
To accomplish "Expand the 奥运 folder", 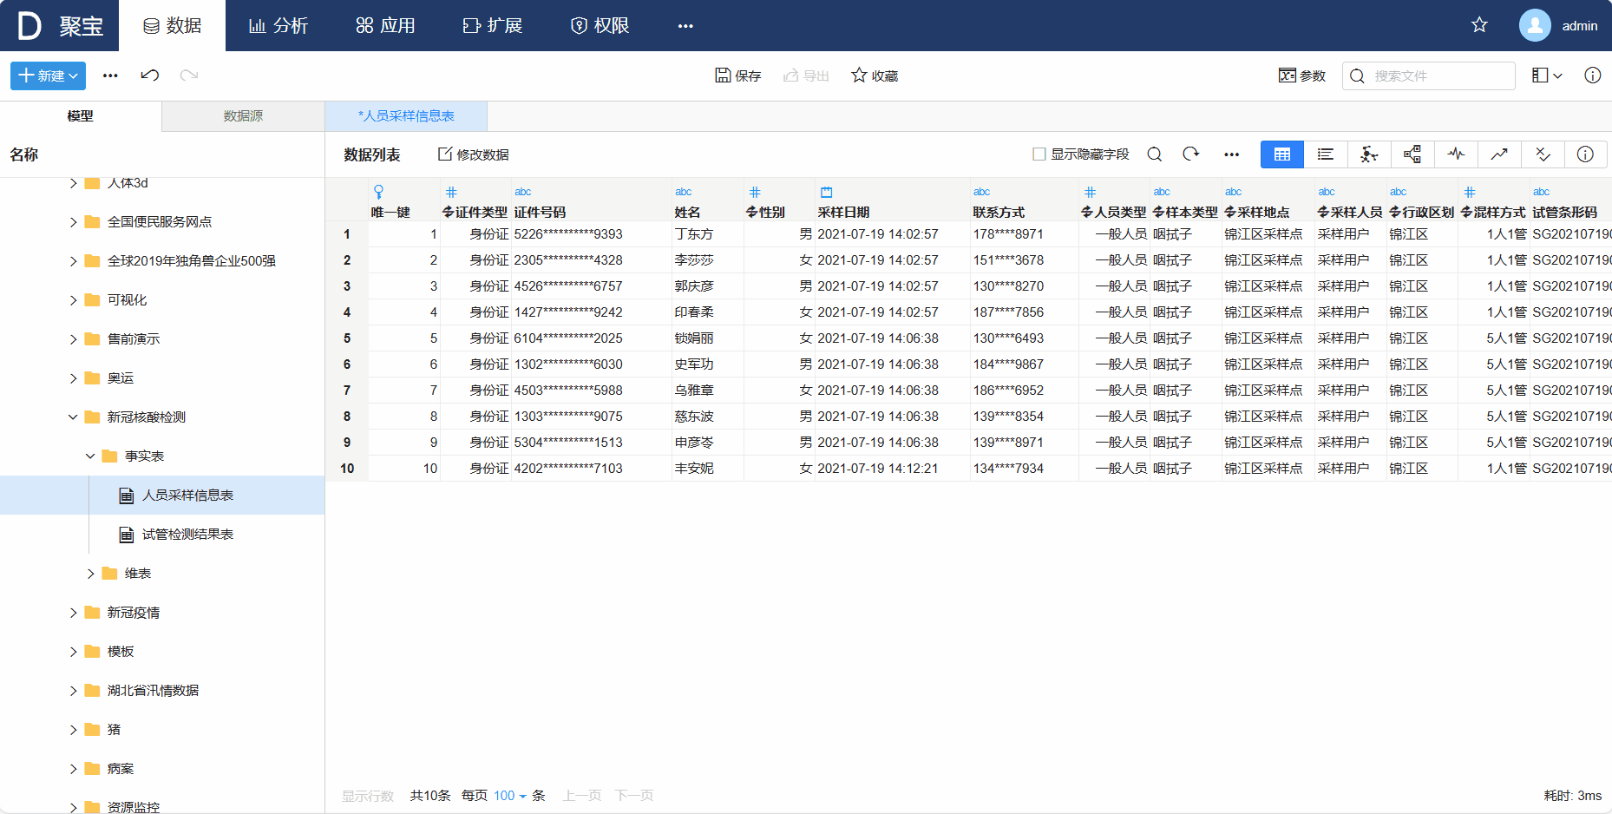I will pos(73,378).
